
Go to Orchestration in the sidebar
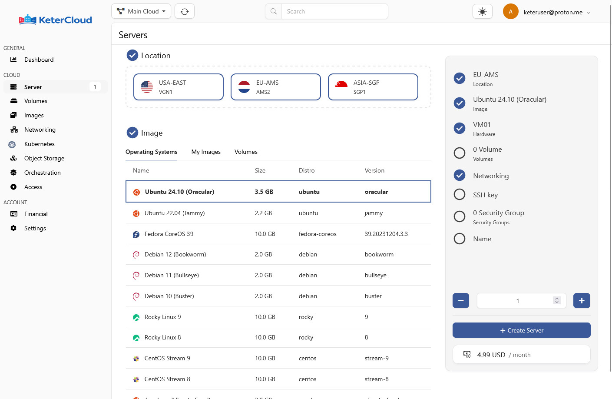tap(42, 173)
